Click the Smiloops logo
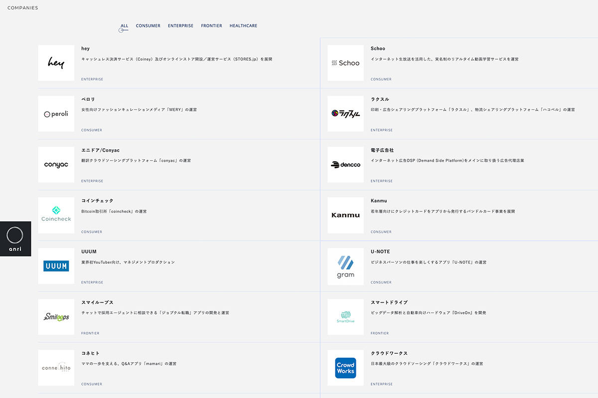The image size is (598, 398). tap(56, 317)
